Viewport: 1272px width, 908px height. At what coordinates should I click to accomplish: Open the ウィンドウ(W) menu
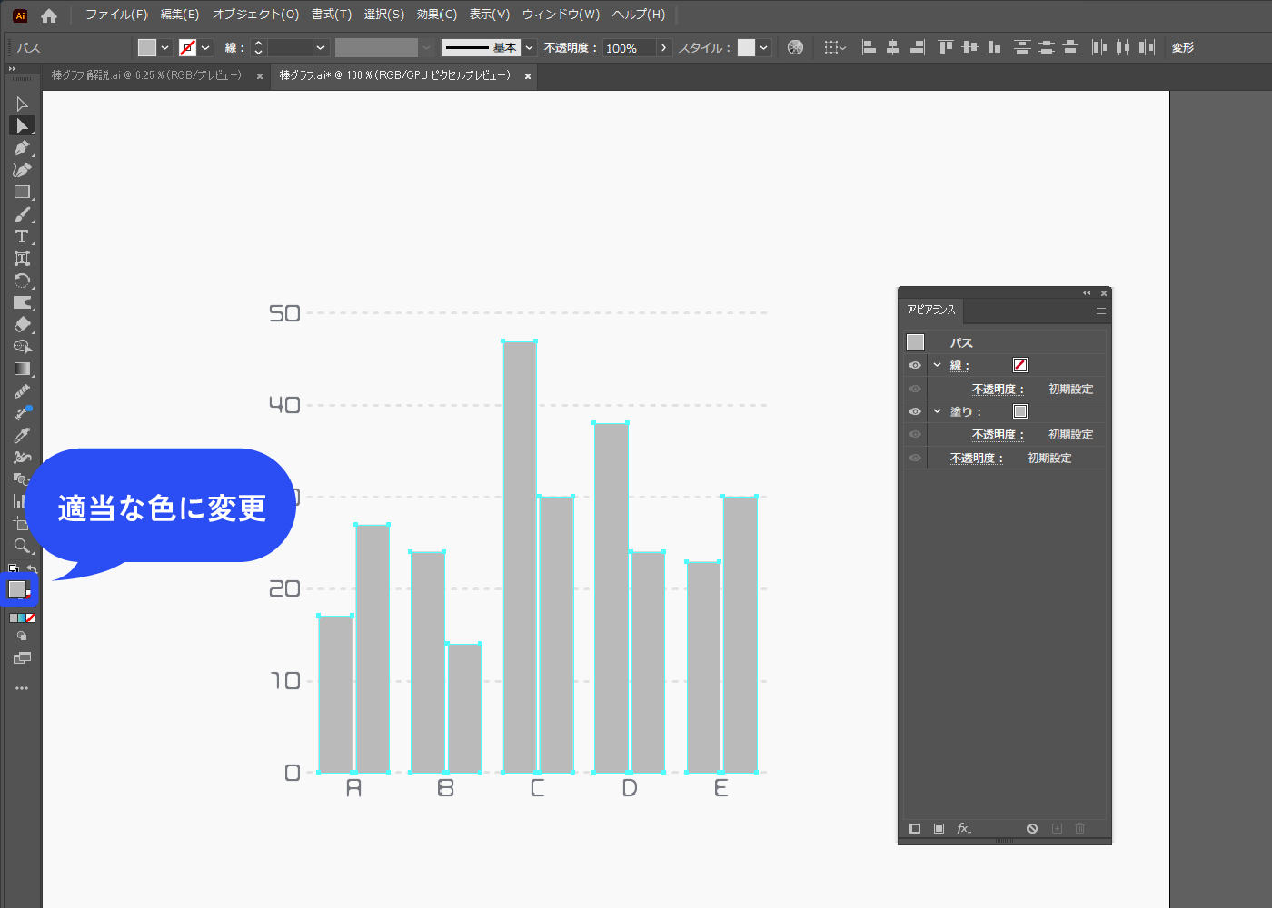coord(561,15)
